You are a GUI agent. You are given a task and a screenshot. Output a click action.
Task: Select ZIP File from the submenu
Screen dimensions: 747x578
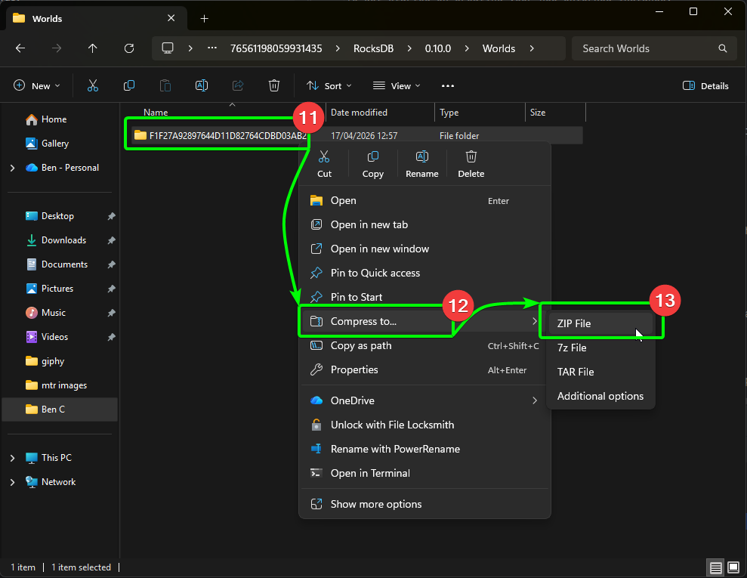pyautogui.click(x=574, y=323)
